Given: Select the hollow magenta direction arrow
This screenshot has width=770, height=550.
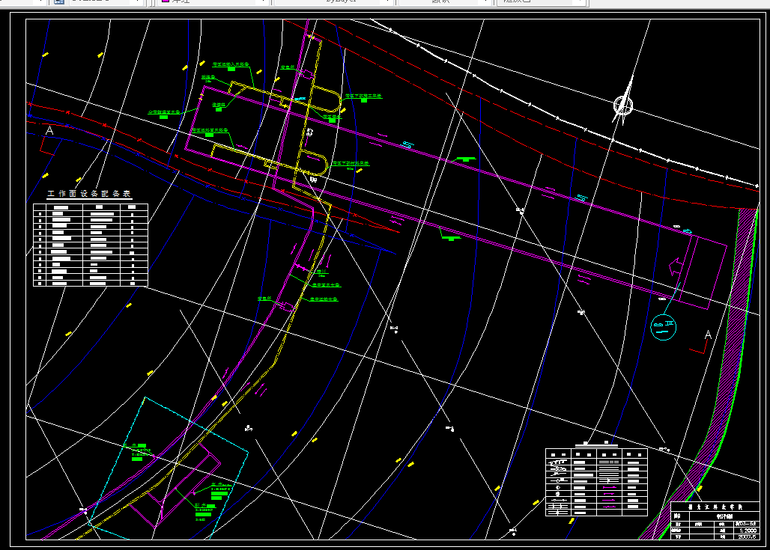Looking at the screenshot, I should point(675,267).
